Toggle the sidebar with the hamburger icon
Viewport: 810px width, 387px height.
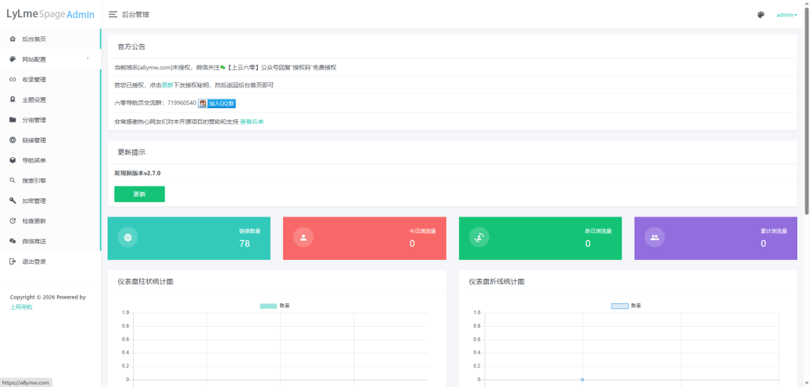point(112,15)
